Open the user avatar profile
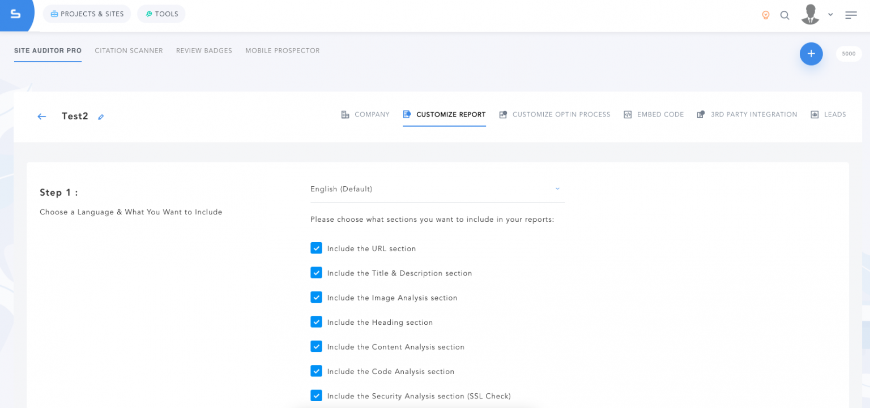 [x=811, y=15]
